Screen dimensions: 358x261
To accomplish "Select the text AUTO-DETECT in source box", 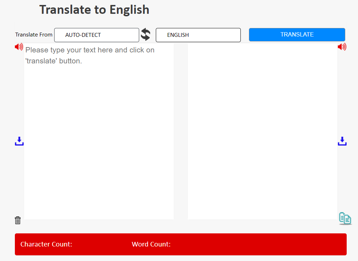I will coord(83,35).
